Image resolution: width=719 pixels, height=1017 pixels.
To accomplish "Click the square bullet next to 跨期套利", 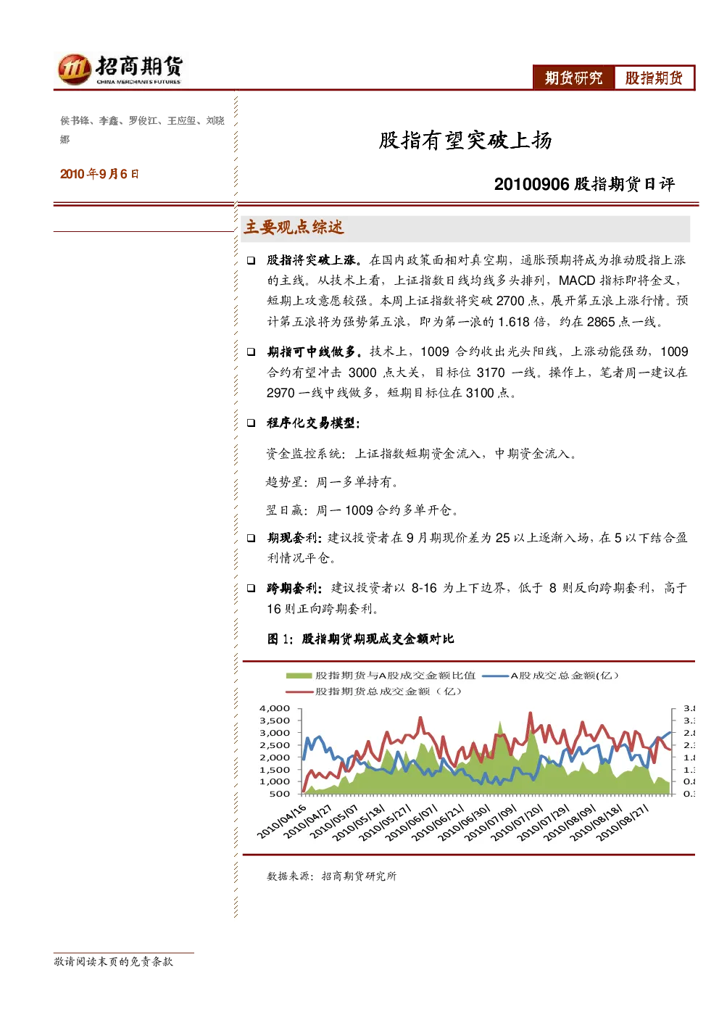I will 251,588.
